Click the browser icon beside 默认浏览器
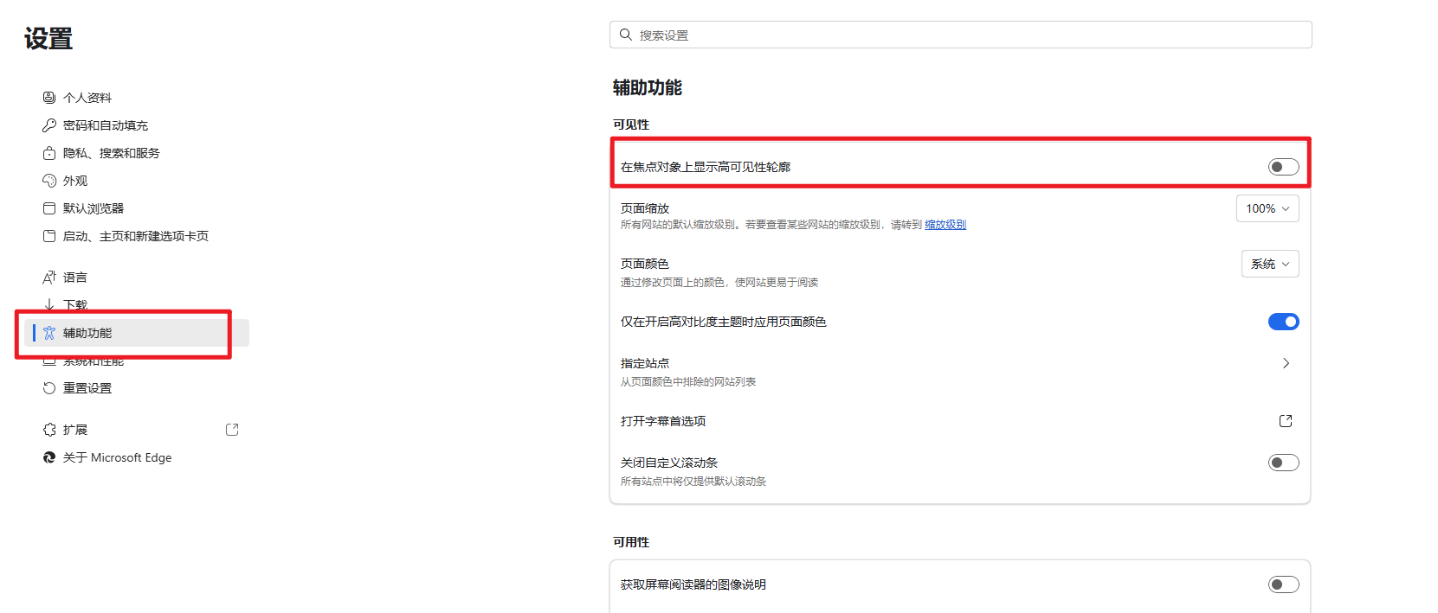Image resolution: width=1438 pixels, height=613 pixels. pos(49,208)
